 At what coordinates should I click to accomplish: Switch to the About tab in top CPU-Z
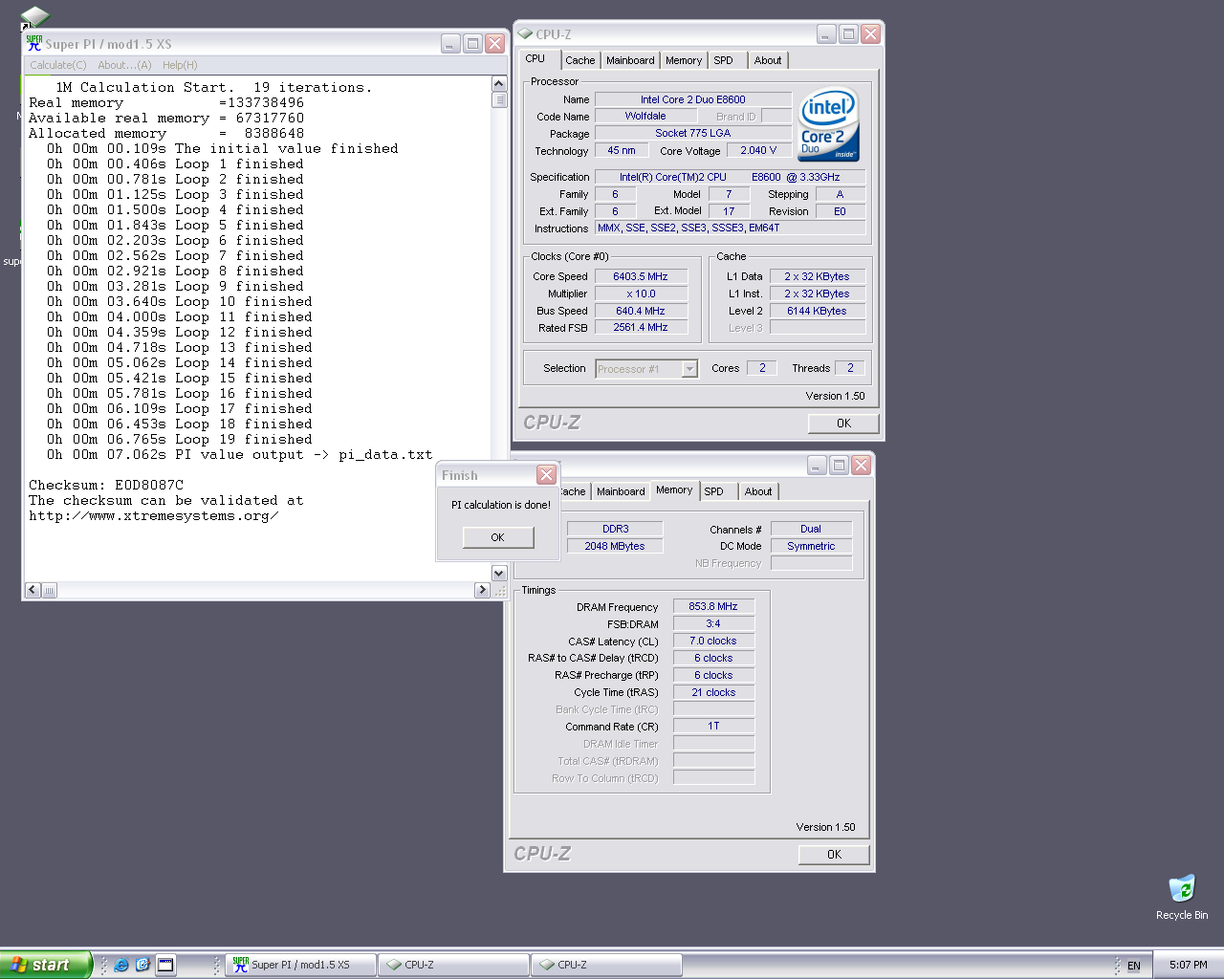point(768,60)
